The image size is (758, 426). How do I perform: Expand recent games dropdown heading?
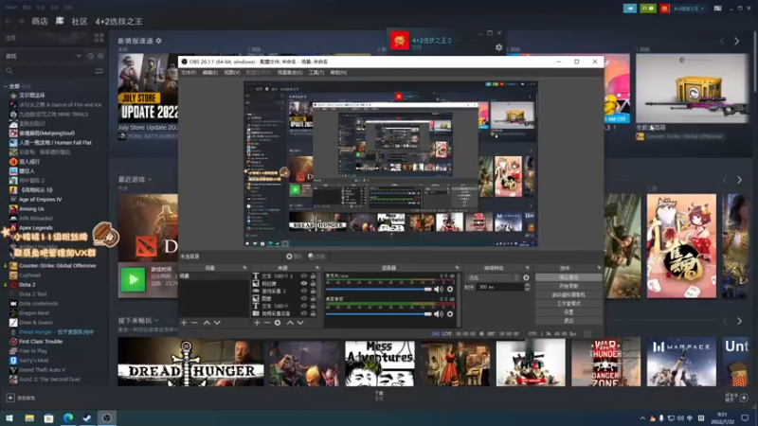pos(135,179)
